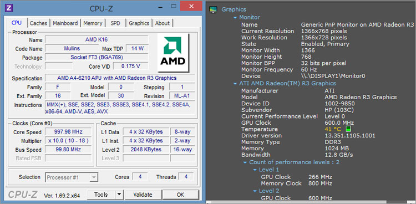Image resolution: width=416 pixels, height=204 pixels.
Task: Collapse the ATI AMD Radeon(TM) R3 Graphics section
Action: [x=235, y=84]
